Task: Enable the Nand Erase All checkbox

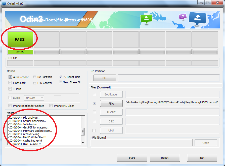Action: (x=61, y=82)
